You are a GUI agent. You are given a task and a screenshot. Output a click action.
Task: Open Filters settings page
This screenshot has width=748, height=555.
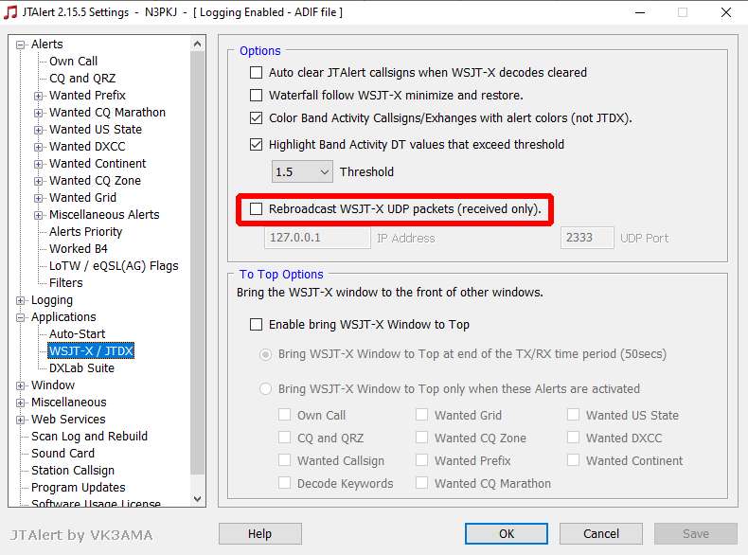[x=66, y=283]
